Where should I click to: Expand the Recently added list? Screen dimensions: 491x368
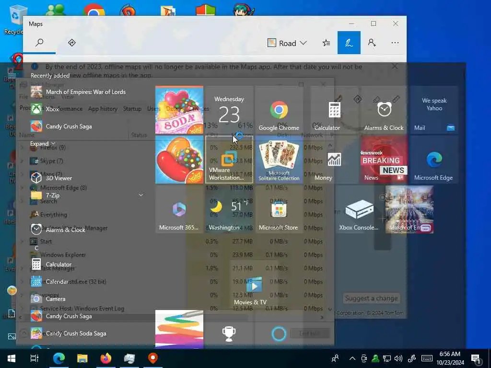(43, 144)
